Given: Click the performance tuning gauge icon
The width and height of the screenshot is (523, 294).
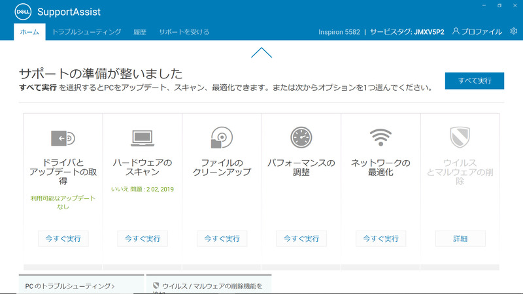Looking at the screenshot, I should coord(301,137).
